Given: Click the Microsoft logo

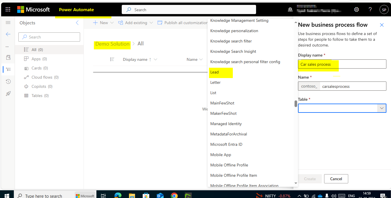Looking at the screenshot, I should [33, 9].
